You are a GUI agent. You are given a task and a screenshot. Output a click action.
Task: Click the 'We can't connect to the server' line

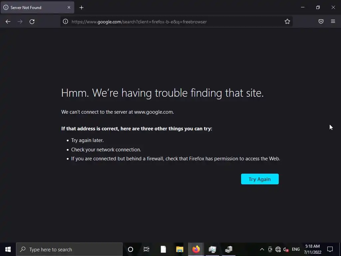tap(118, 112)
